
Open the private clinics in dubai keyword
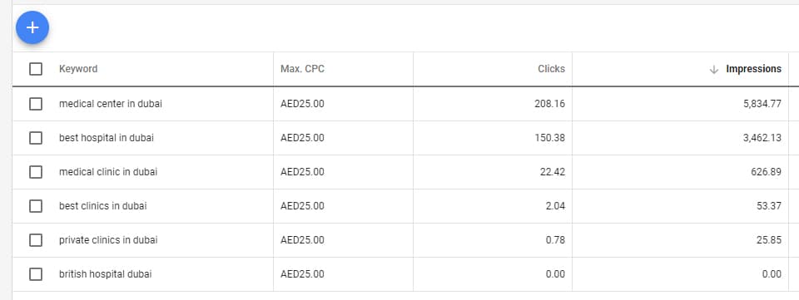click(x=108, y=240)
